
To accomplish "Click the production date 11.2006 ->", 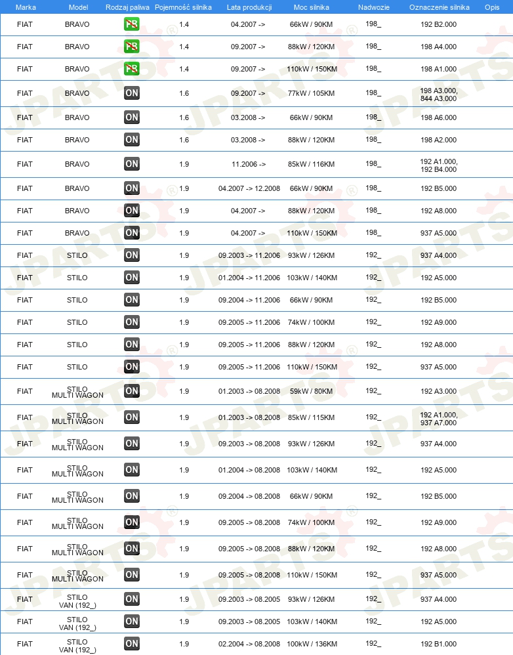I will (x=249, y=164).
